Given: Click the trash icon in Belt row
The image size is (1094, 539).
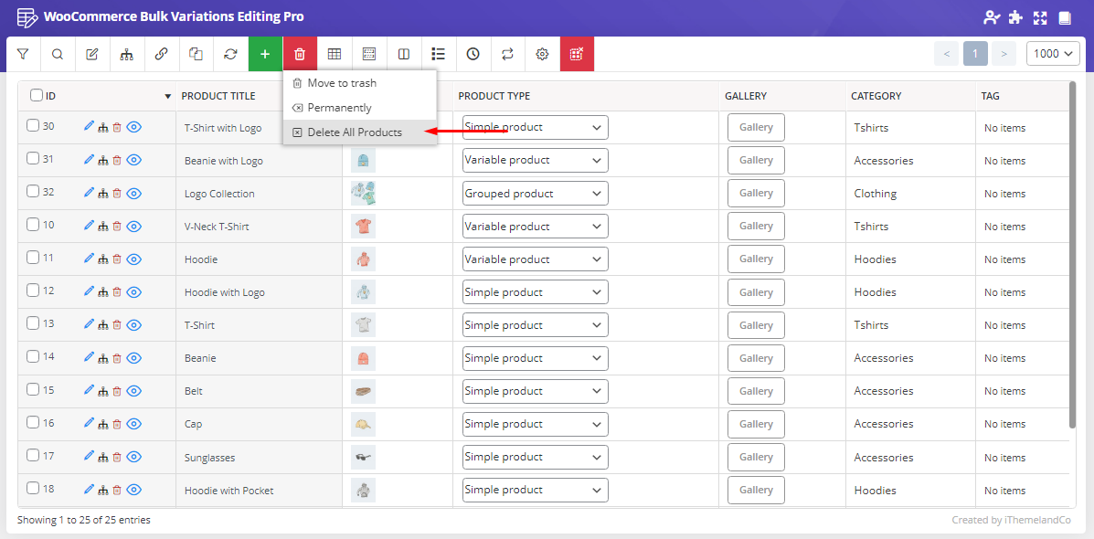Looking at the screenshot, I should (x=117, y=391).
